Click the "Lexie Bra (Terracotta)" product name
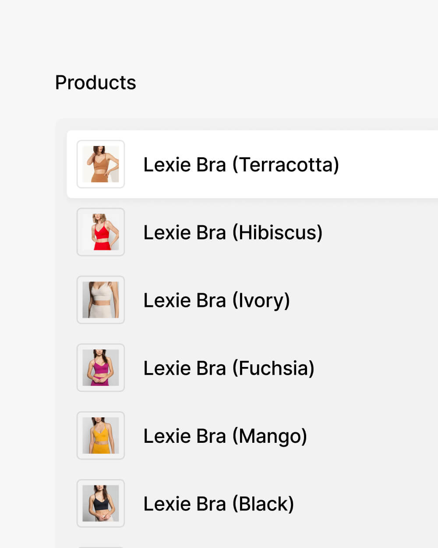 click(x=241, y=165)
